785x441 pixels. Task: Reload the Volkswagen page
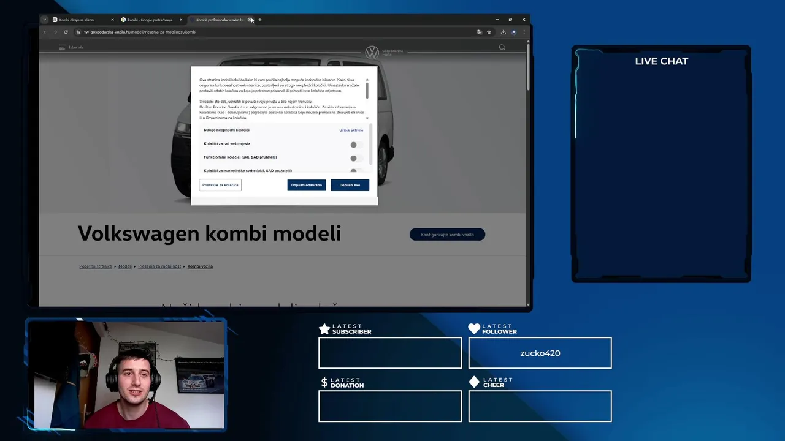coord(66,32)
